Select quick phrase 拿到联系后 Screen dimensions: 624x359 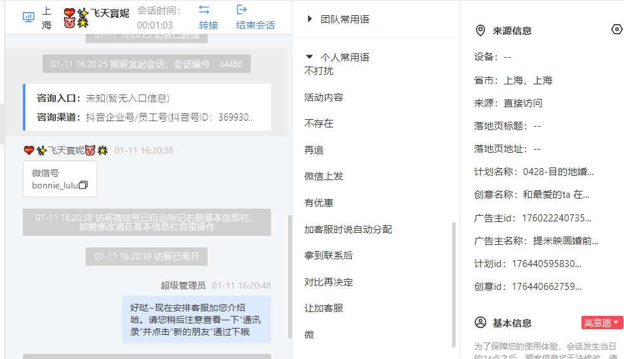(328, 256)
